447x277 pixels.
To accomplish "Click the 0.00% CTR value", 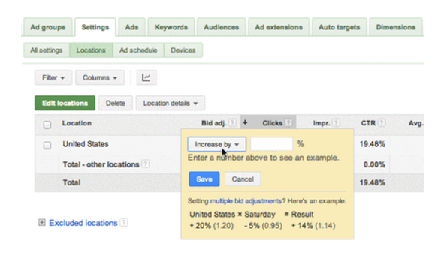I will click(x=374, y=164).
